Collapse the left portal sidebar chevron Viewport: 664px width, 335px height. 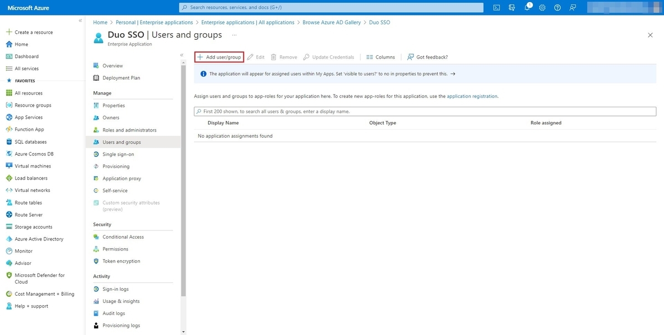point(80,20)
